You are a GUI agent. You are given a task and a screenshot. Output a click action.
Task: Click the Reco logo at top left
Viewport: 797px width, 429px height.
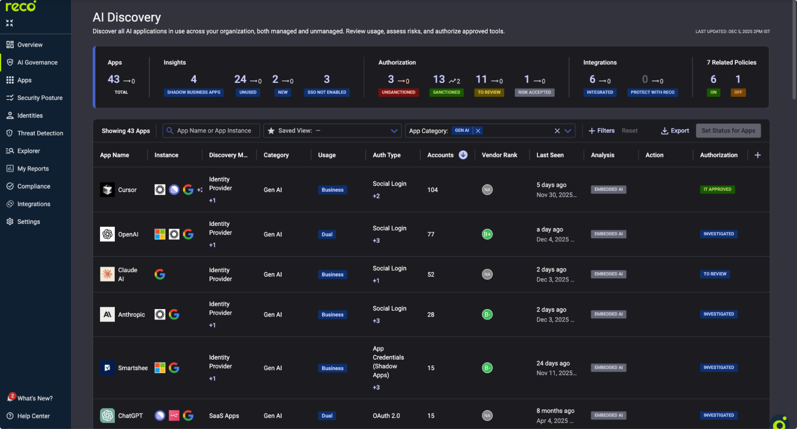coord(20,6)
